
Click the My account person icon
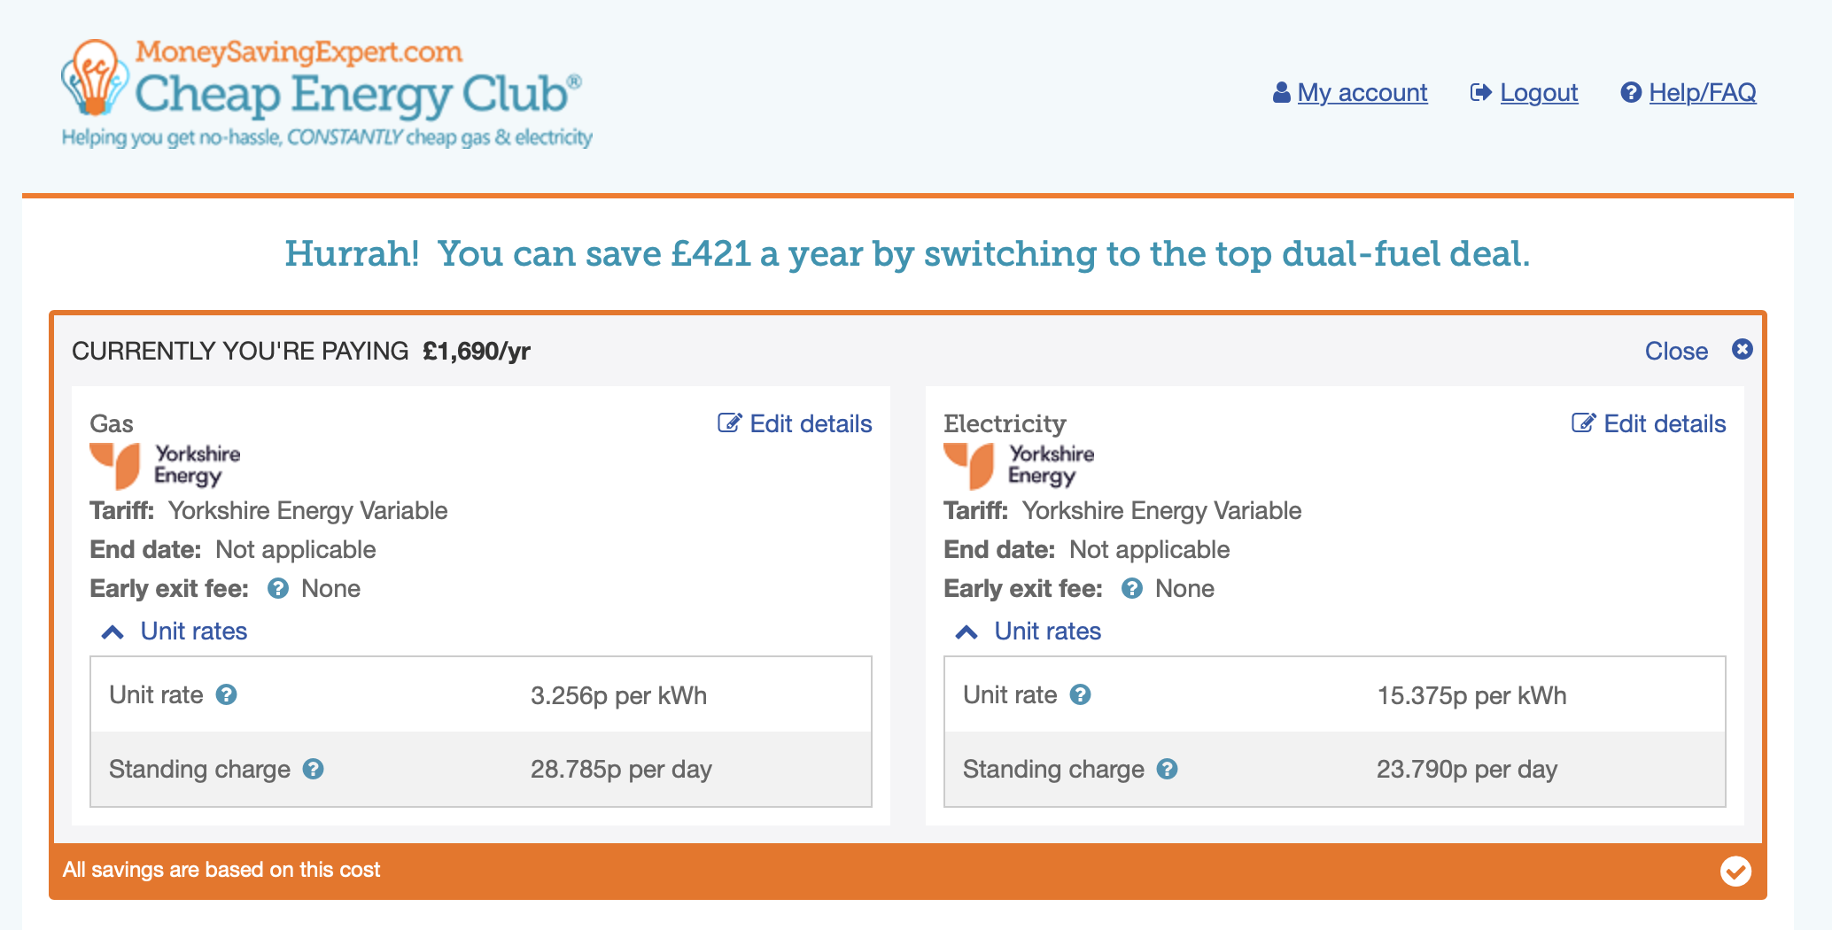(1281, 92)
